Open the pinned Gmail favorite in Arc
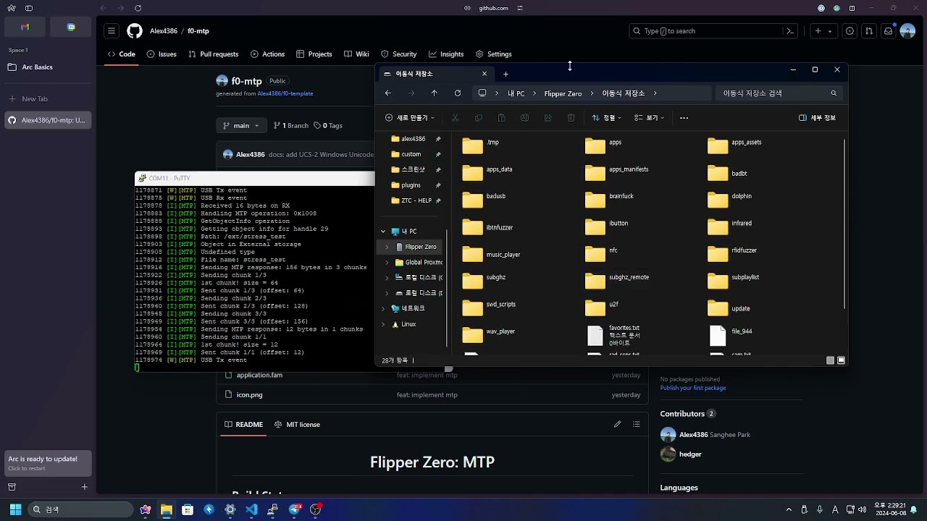The width and height of the screenshot is (927, 521). pyautogui.click(x=25, y=27)
